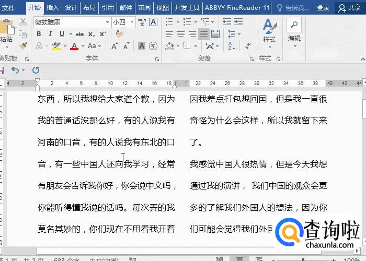Apply yellow text highlight color

point(56,46)
